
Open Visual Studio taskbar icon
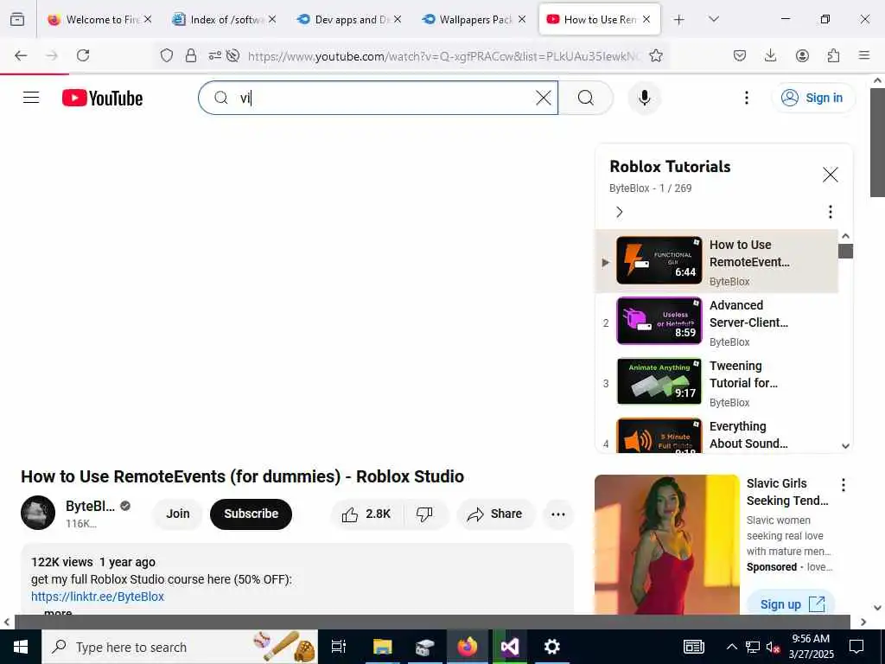coord(510,647)
